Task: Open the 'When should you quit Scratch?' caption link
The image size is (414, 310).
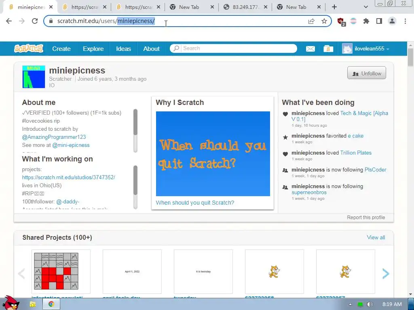Action: [195, 203]
